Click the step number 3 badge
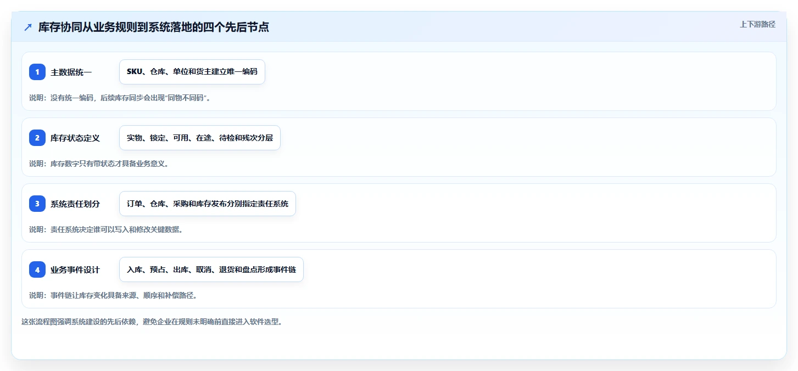The width and height of the screenshot is (798, 371). 37,204
